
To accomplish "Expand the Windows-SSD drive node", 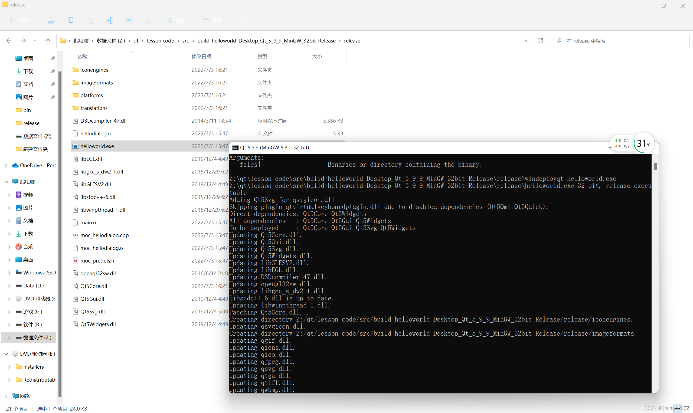I will tap(9, 273).
